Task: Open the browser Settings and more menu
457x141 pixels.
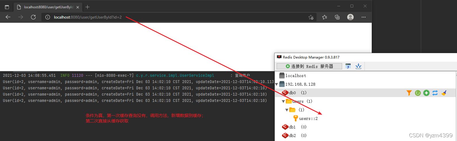Action: point(364,17)
